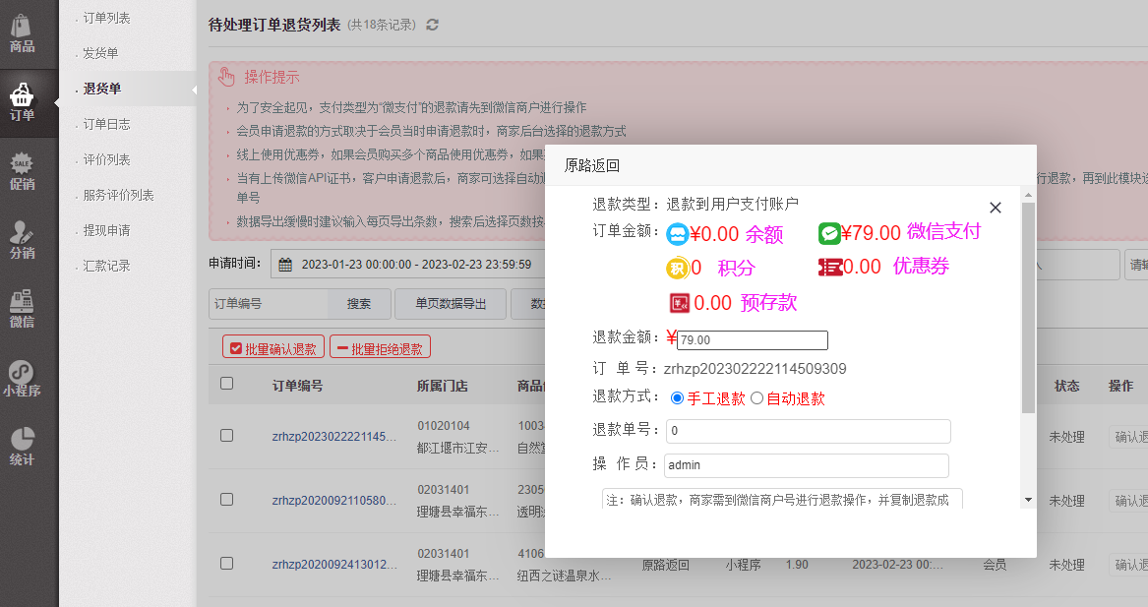Open the 小程序 mini-program sidebar icon
1148x607 pixels.
[22, 378]
